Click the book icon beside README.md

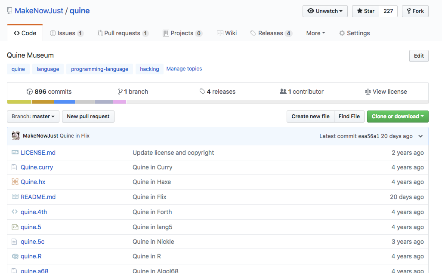pos(15,196)
